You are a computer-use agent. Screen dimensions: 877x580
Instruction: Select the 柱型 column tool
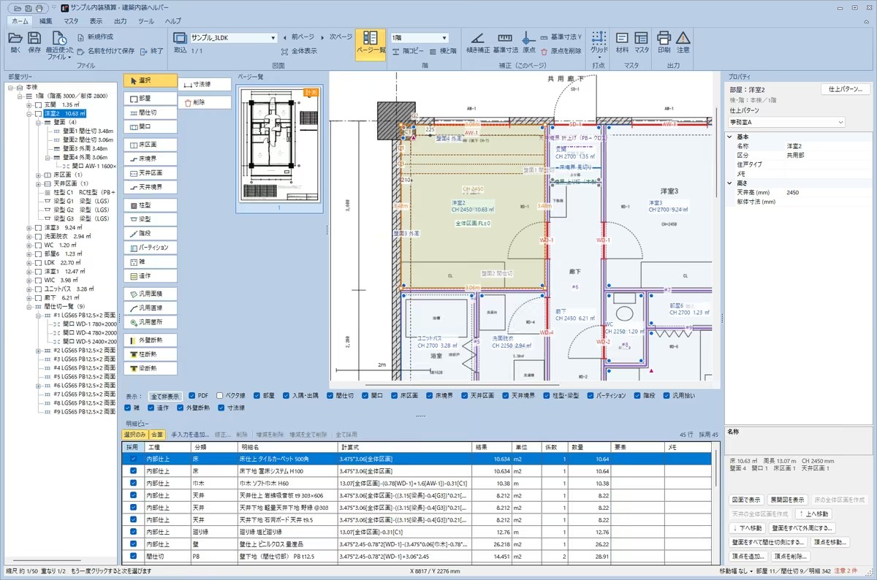pyautogui.click(x=150, y=205)
